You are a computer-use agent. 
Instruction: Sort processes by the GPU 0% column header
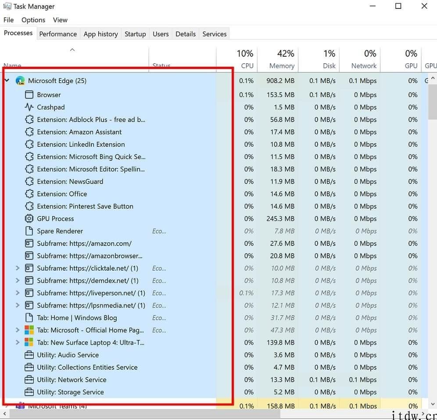pyautogui.click(x=401, y=59)
